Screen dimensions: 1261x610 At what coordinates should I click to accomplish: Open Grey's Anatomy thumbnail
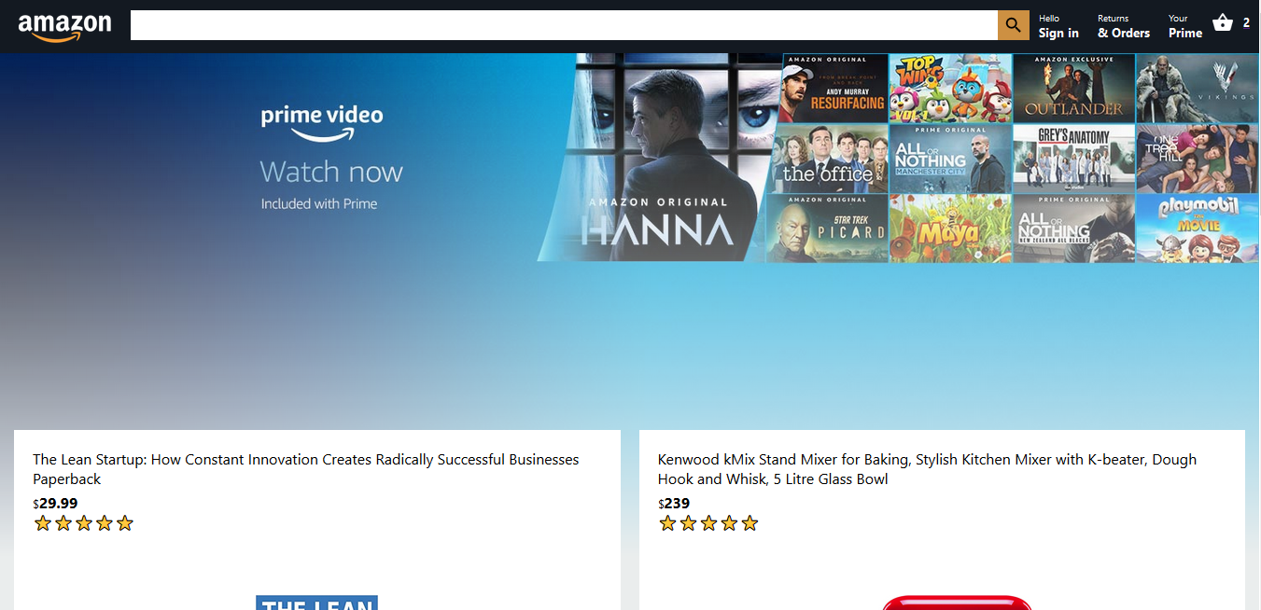pyautogui.click(x=1073, y=159)
